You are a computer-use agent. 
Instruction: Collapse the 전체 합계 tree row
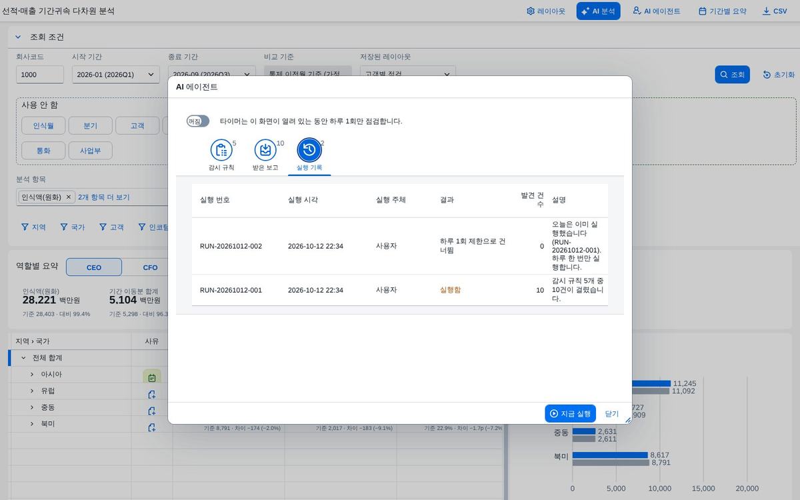23,358
